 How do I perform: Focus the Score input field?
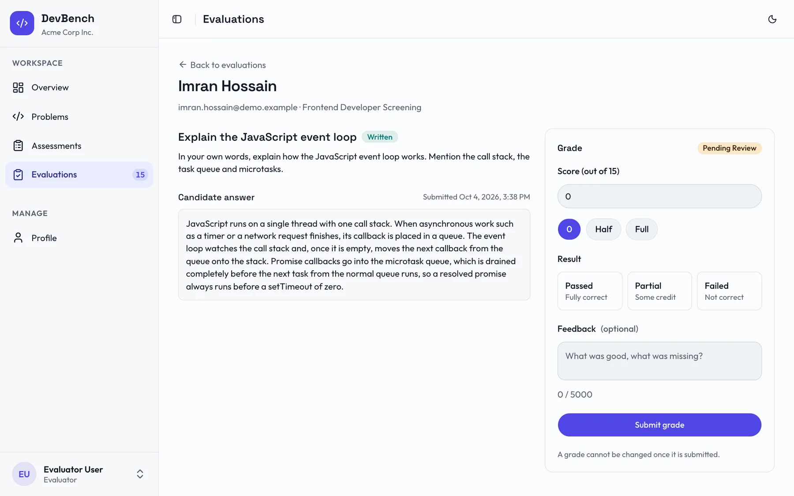[659, 196]
